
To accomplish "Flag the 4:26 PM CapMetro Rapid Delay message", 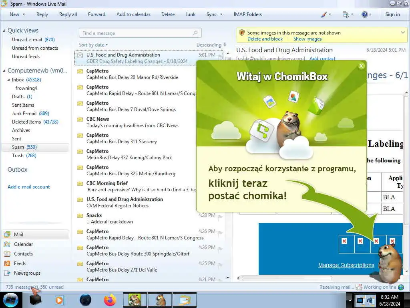I will 220,233.
